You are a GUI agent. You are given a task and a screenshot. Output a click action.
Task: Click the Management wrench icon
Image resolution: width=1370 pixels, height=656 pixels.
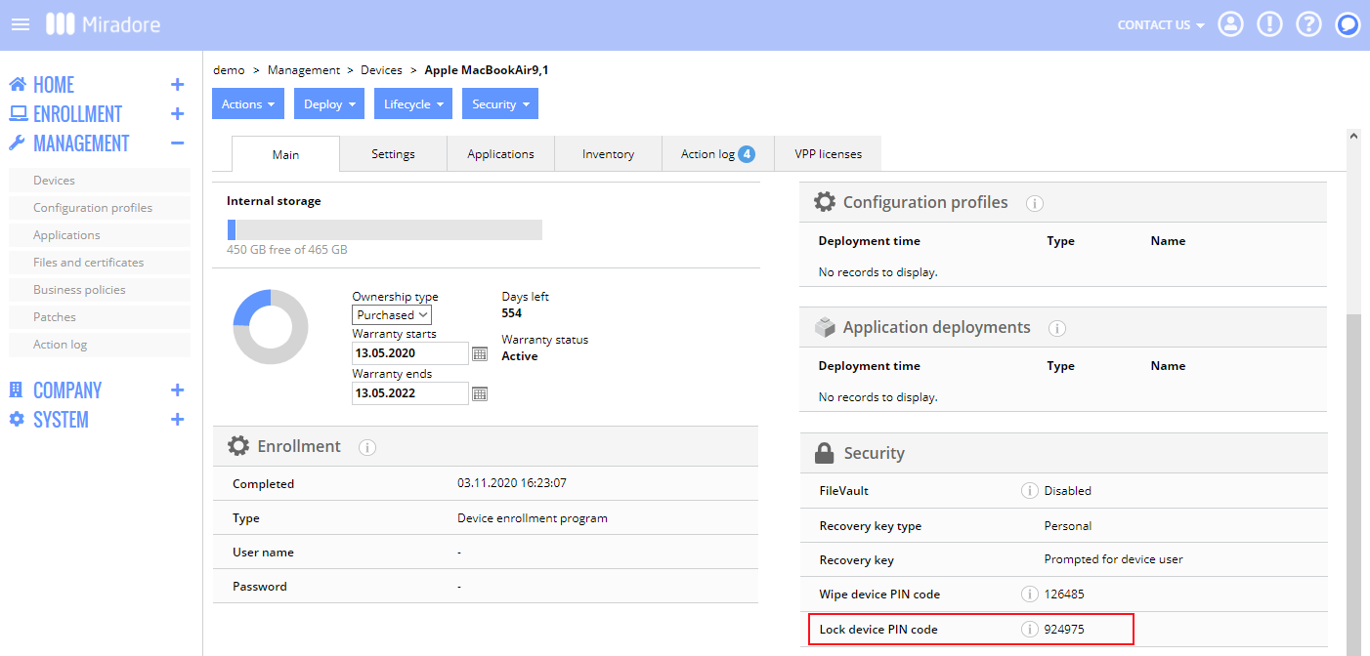coord(18,143)
